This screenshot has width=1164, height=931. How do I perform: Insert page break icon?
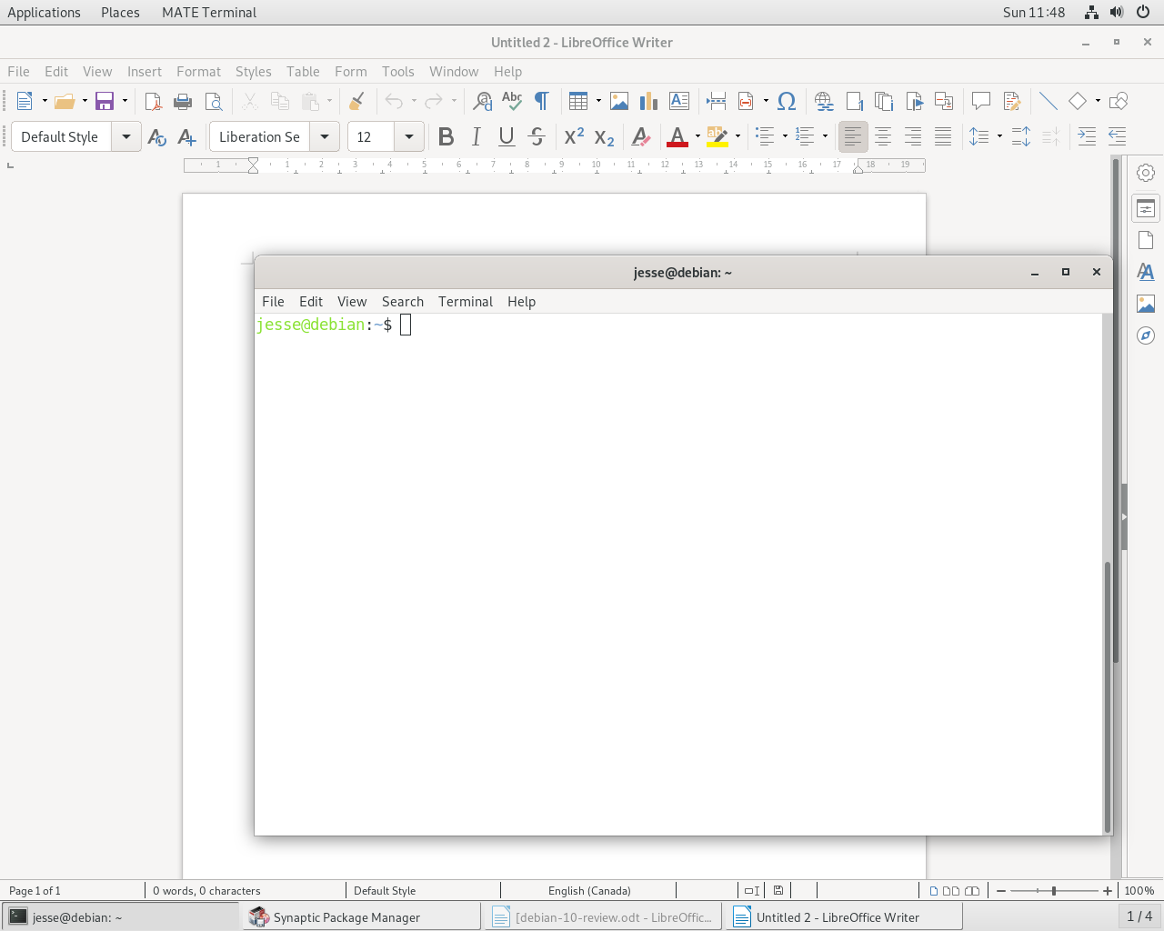pos(717,101)
